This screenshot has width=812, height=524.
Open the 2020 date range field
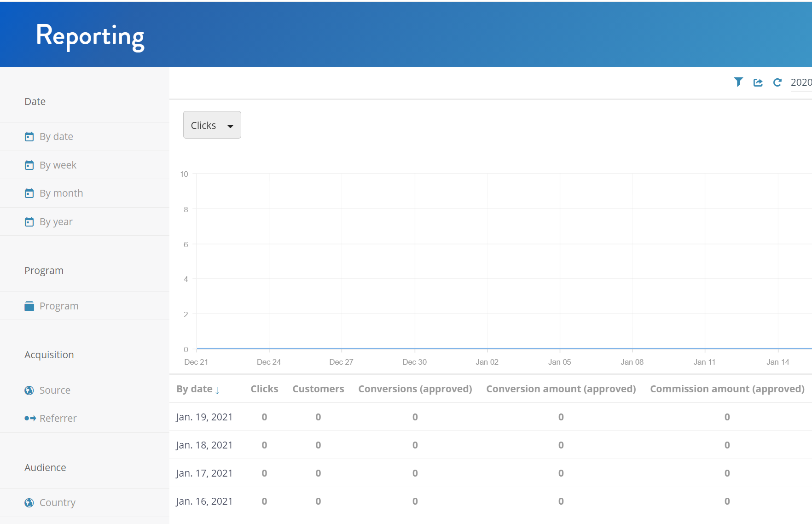point(801,82)
